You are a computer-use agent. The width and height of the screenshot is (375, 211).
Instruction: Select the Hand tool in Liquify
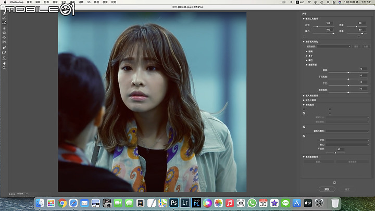[x=4, y=63]
